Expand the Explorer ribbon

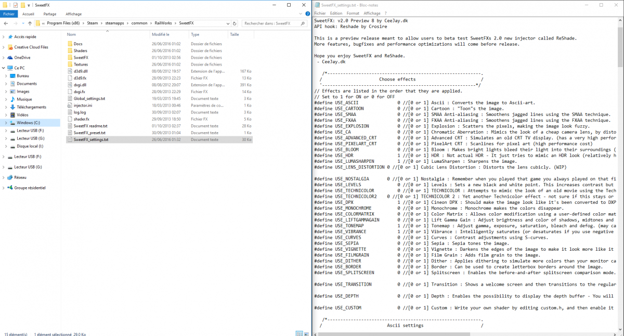pos(301,14)
